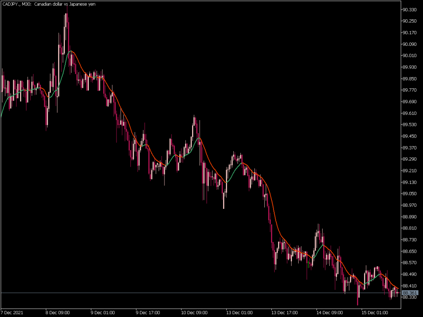Image resolution: width=423 pixels, height=317 pixels.
Task: Select the 9 Dec 17:00 time marker
Action: (147, 312)
